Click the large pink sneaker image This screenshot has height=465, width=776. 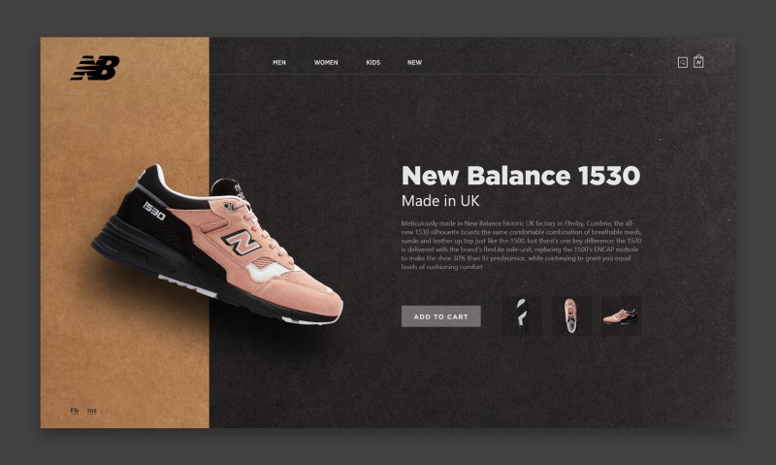point(216,245)
